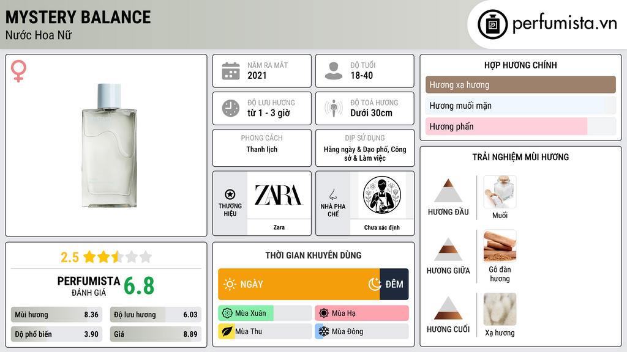Click the Mùi hương 8.36 score bar
This screenshot has height=352, width=627.
[x=57, y=315]
